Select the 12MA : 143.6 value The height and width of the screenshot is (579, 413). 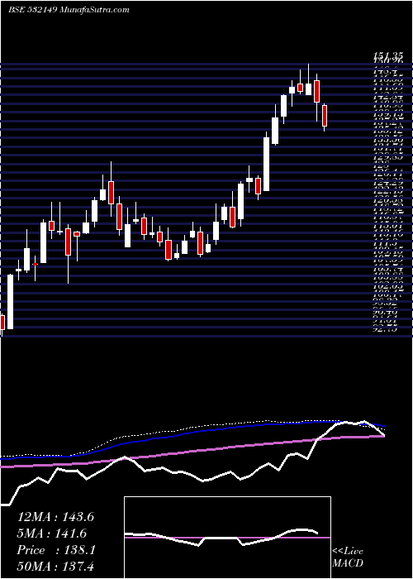click(55, 517)
